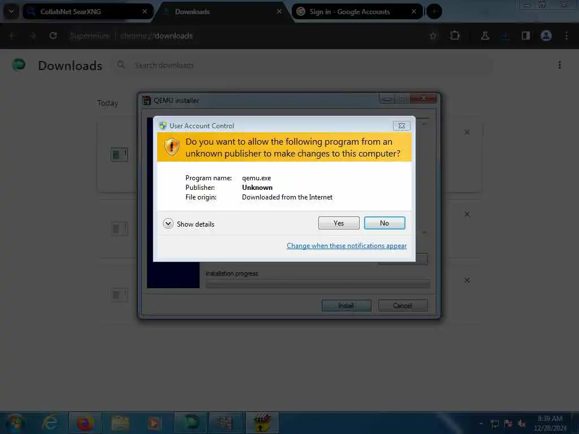Open browser downloads toolbar icon
Viewport: 579px width, 434px height.
506,36
